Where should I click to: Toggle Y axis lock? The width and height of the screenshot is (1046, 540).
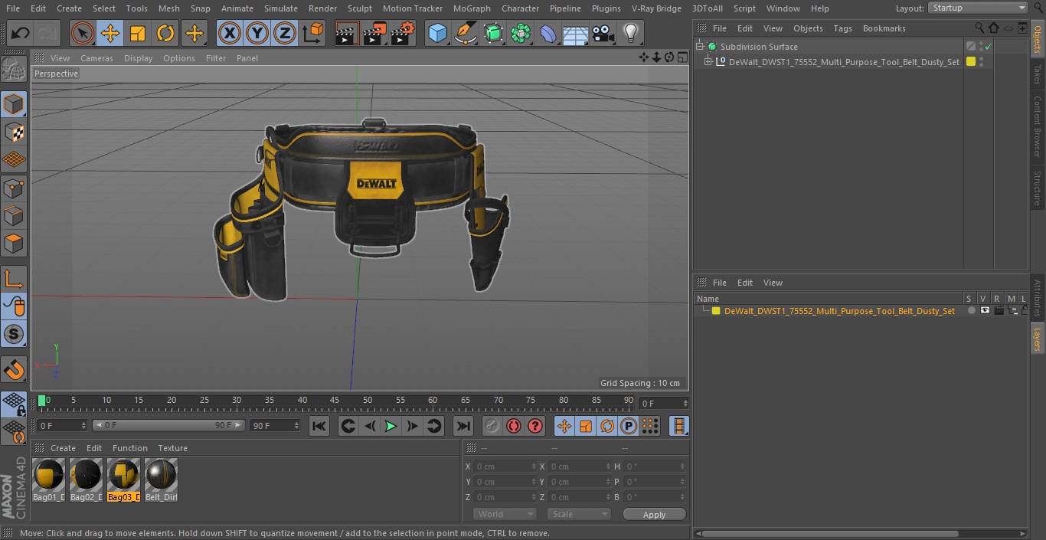pyautogui.click(x=257, y=33)
